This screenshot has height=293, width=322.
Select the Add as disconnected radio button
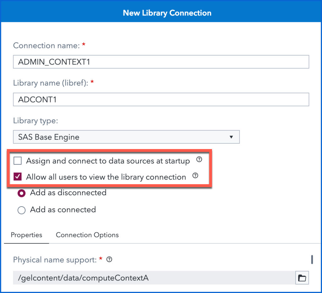point(21,193)
